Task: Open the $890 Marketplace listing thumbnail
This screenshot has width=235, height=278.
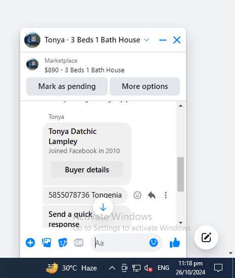Action: coord(32,64)
